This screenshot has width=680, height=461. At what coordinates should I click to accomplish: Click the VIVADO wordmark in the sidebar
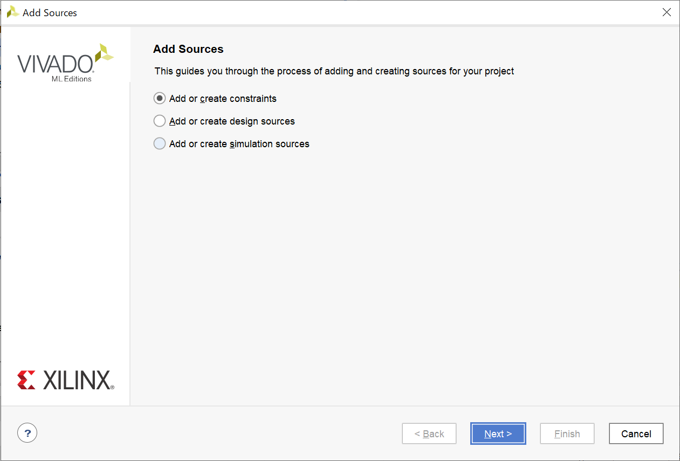click(x=55, y=64)
